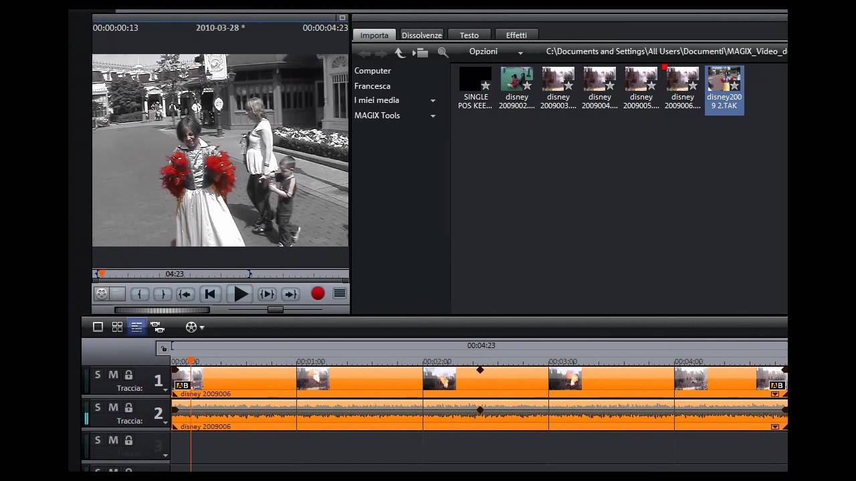856x481 pixels.
Task: Click the AB transition icon at clip start
Action: point(182,385)
